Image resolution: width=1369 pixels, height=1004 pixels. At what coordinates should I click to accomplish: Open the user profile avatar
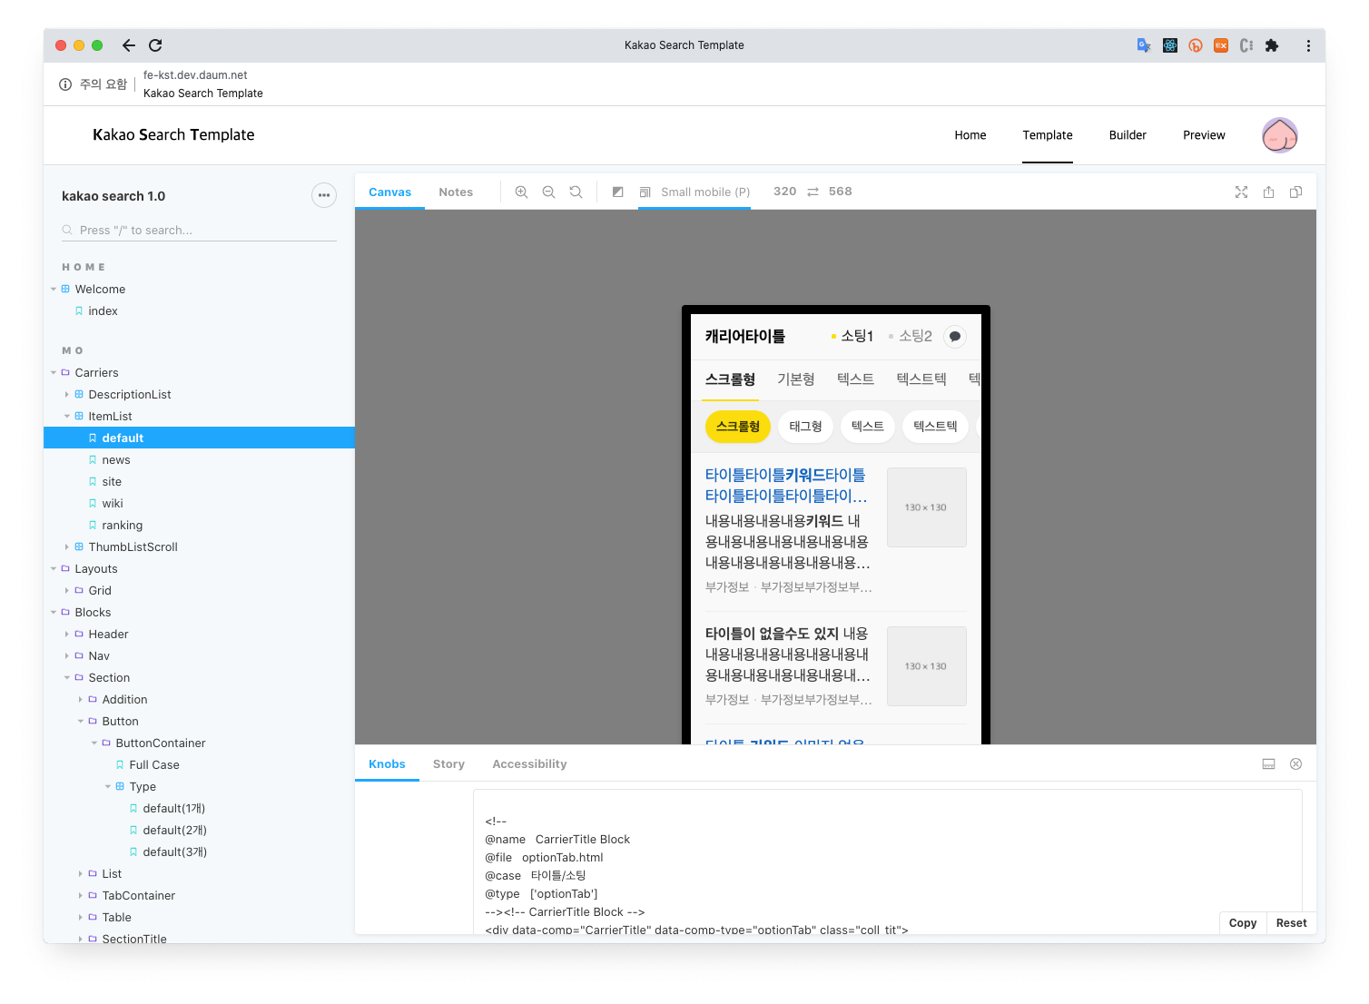coord(1279,135)
